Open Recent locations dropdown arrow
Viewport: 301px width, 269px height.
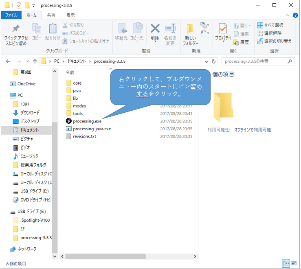click(x=27, y=61)
